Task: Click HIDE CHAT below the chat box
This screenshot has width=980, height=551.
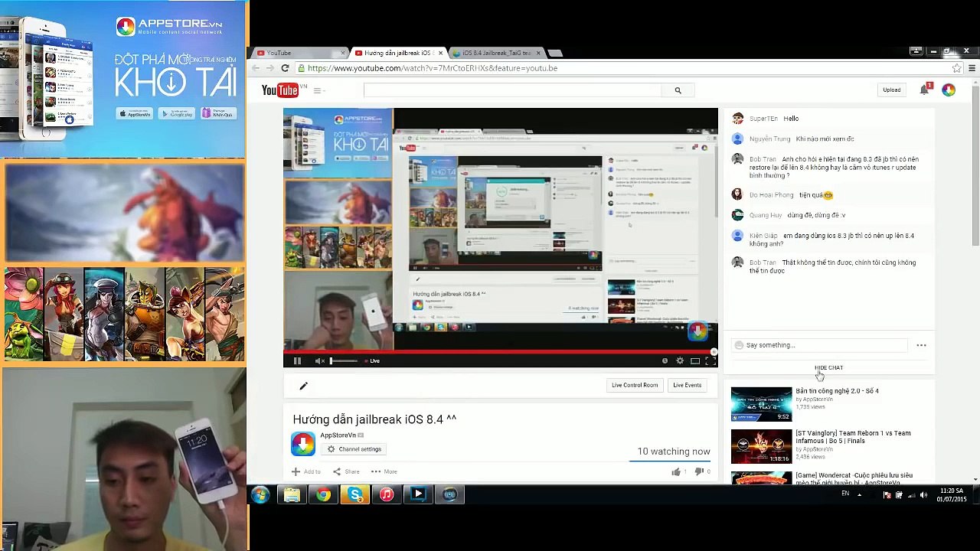Action: tap(828, 368)
